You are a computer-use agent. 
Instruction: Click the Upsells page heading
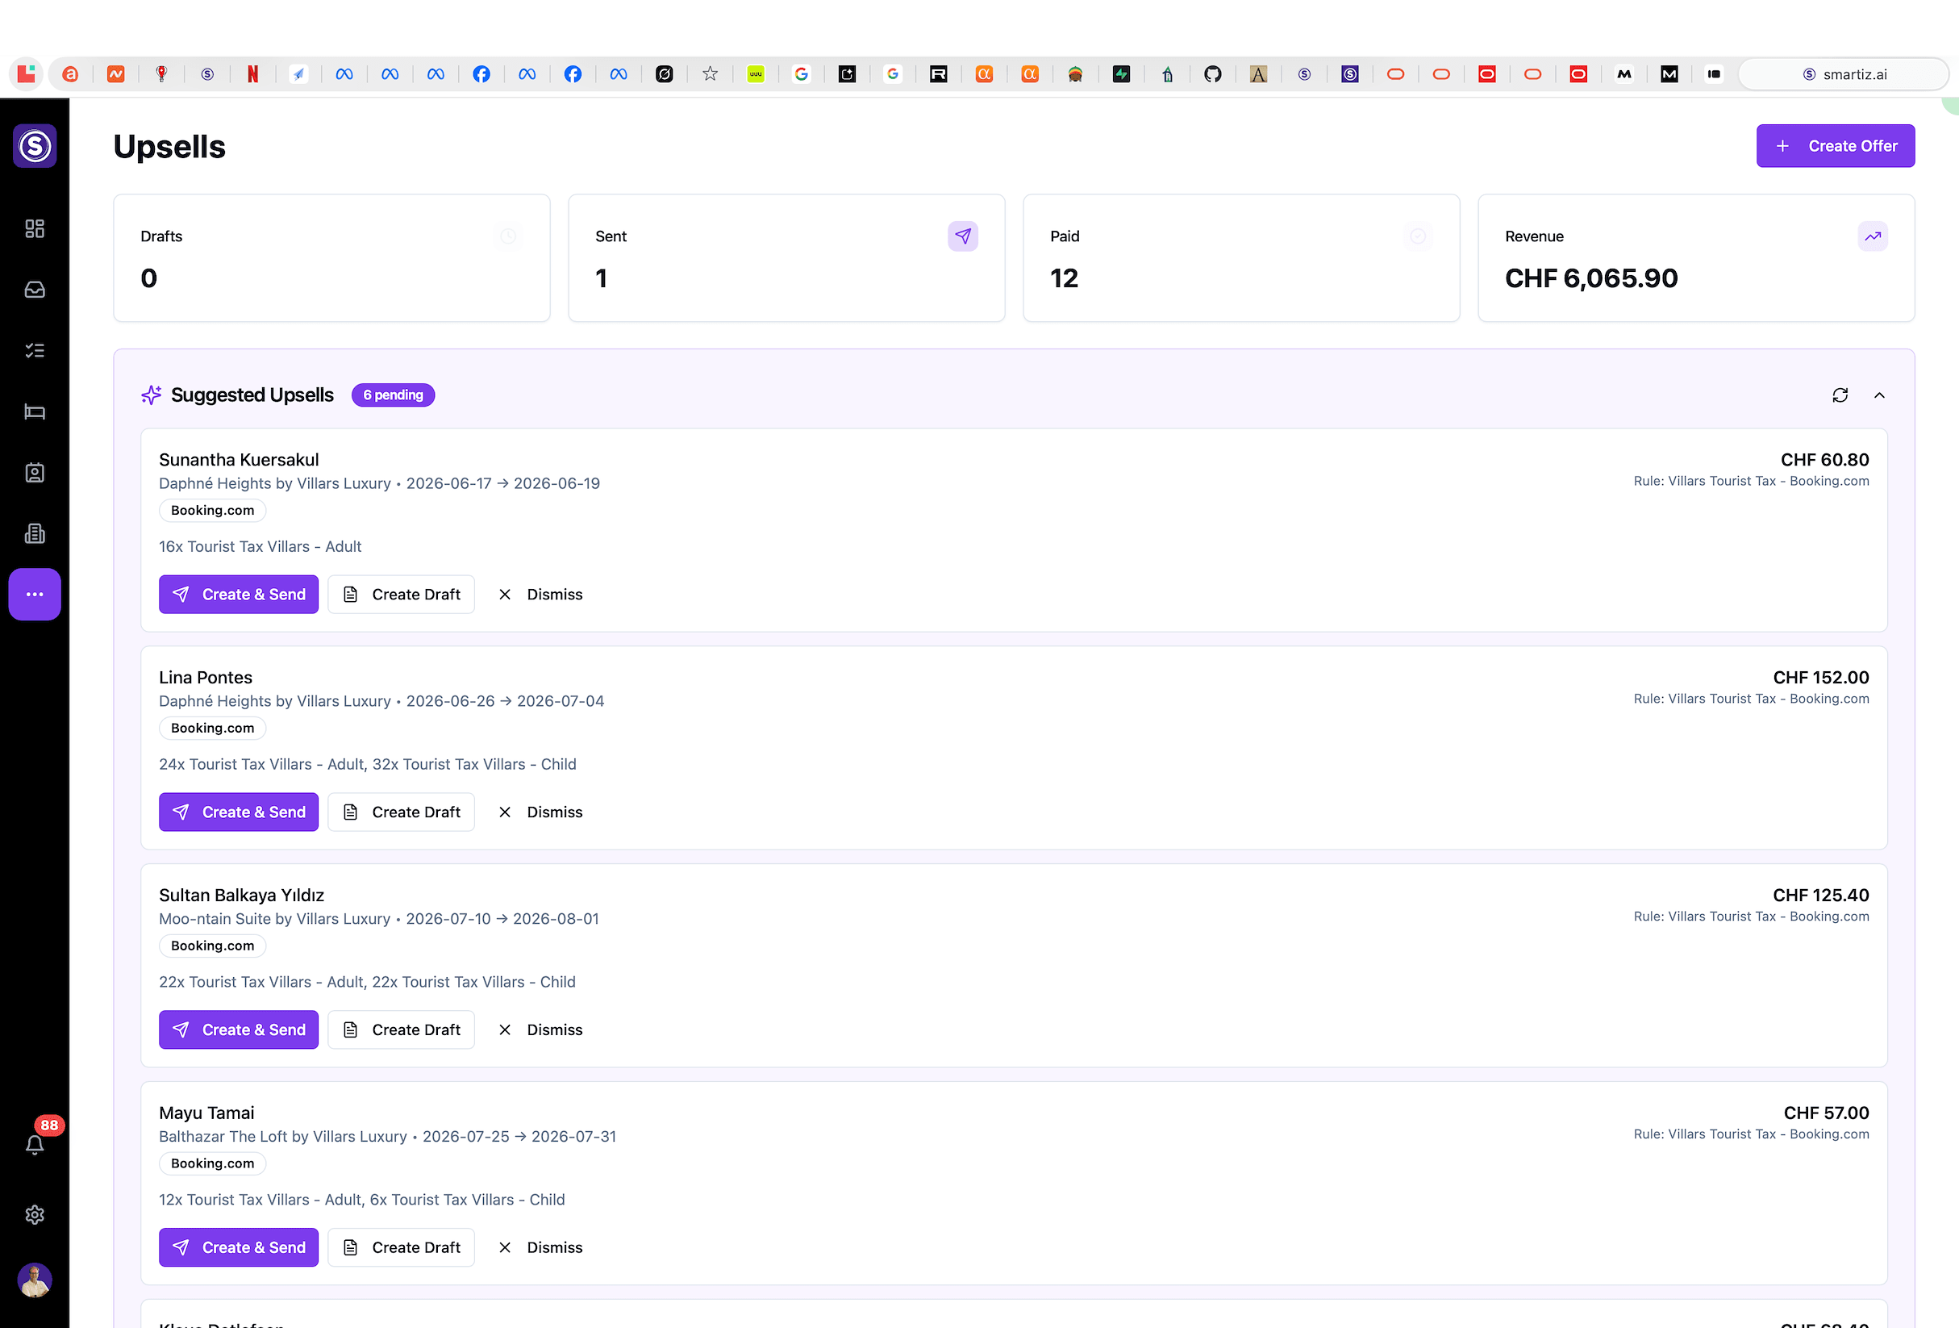[169, 147]
